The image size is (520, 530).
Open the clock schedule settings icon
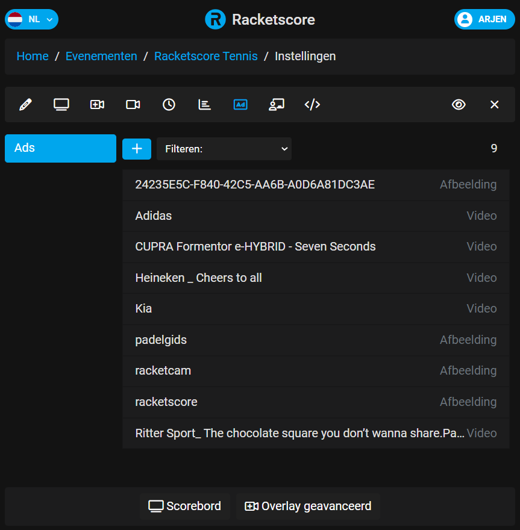[x=169, y=104]
